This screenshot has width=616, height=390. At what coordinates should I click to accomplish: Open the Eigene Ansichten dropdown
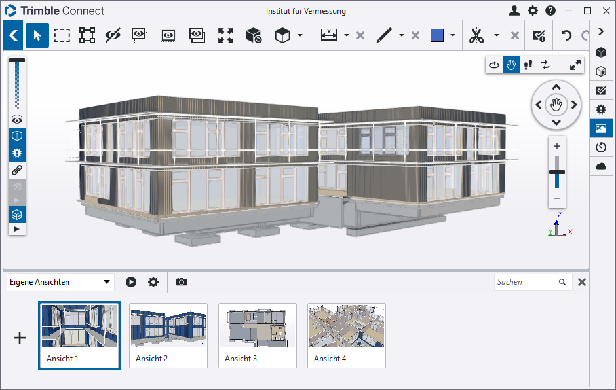60,282
